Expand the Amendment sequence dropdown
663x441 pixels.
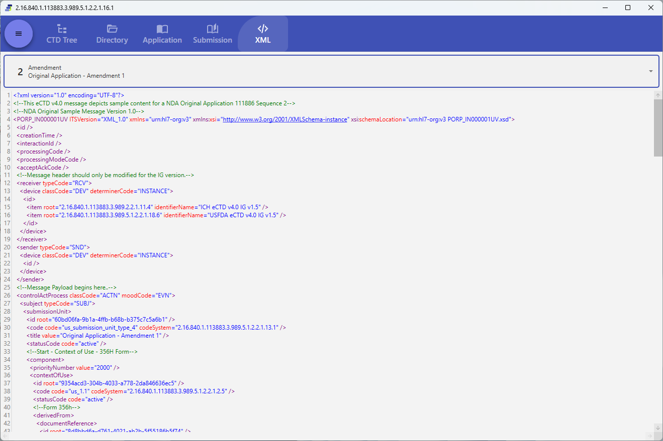point(331,71)
